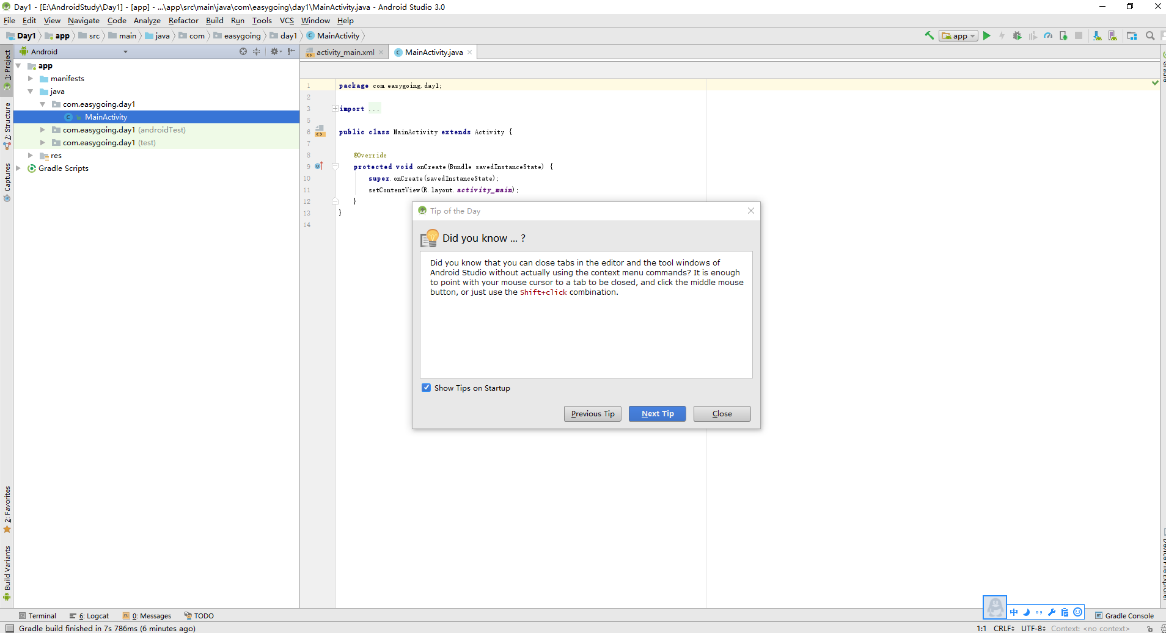Screen dimensions: 1166x633
Task: Click the Apply Changes lightning icon
Action: [x=1002, y=35]
